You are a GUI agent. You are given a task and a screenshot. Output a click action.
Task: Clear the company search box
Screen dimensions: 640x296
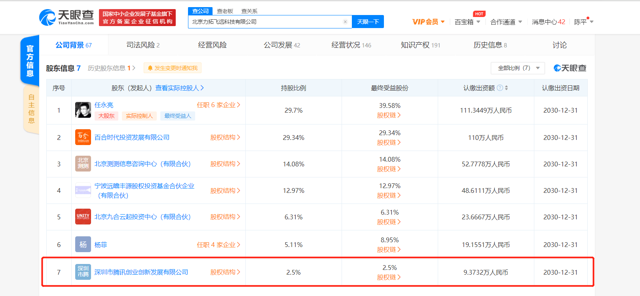345,22
